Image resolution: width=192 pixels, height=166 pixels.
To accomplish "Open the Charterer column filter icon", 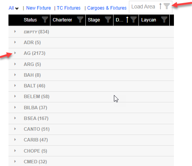I will pos(80,20).
